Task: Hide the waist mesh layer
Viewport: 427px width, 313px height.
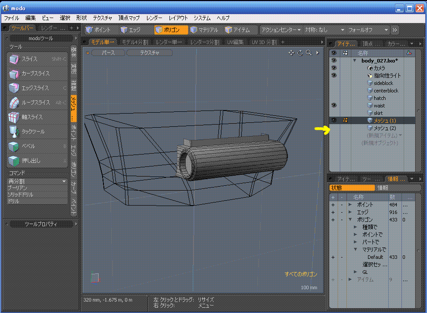Action: (334, 106)
